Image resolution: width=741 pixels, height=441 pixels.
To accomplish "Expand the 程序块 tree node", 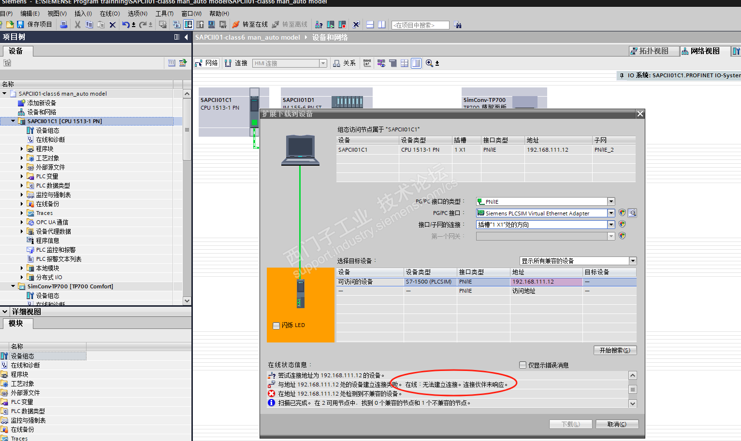I will 22,149.
